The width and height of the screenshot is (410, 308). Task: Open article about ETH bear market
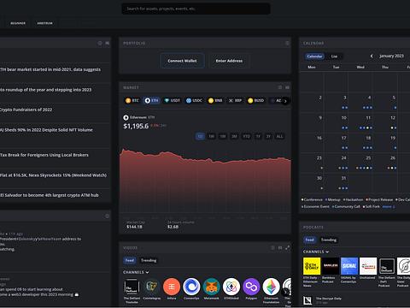pos(50,69)
